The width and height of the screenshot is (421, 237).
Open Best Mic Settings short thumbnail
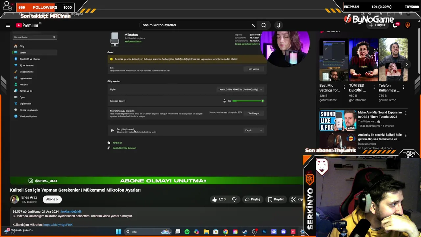pos(334,60)
